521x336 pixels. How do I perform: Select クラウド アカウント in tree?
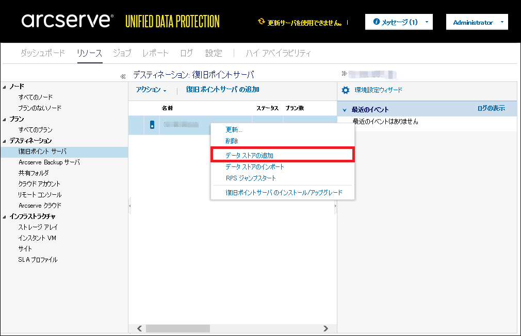coord(39,184)
